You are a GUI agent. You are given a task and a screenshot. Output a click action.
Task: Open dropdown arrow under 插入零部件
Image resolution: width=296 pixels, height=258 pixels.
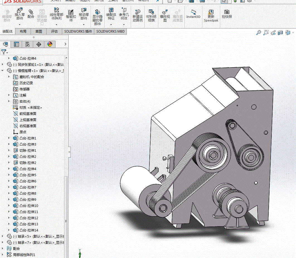coord(20,25)
